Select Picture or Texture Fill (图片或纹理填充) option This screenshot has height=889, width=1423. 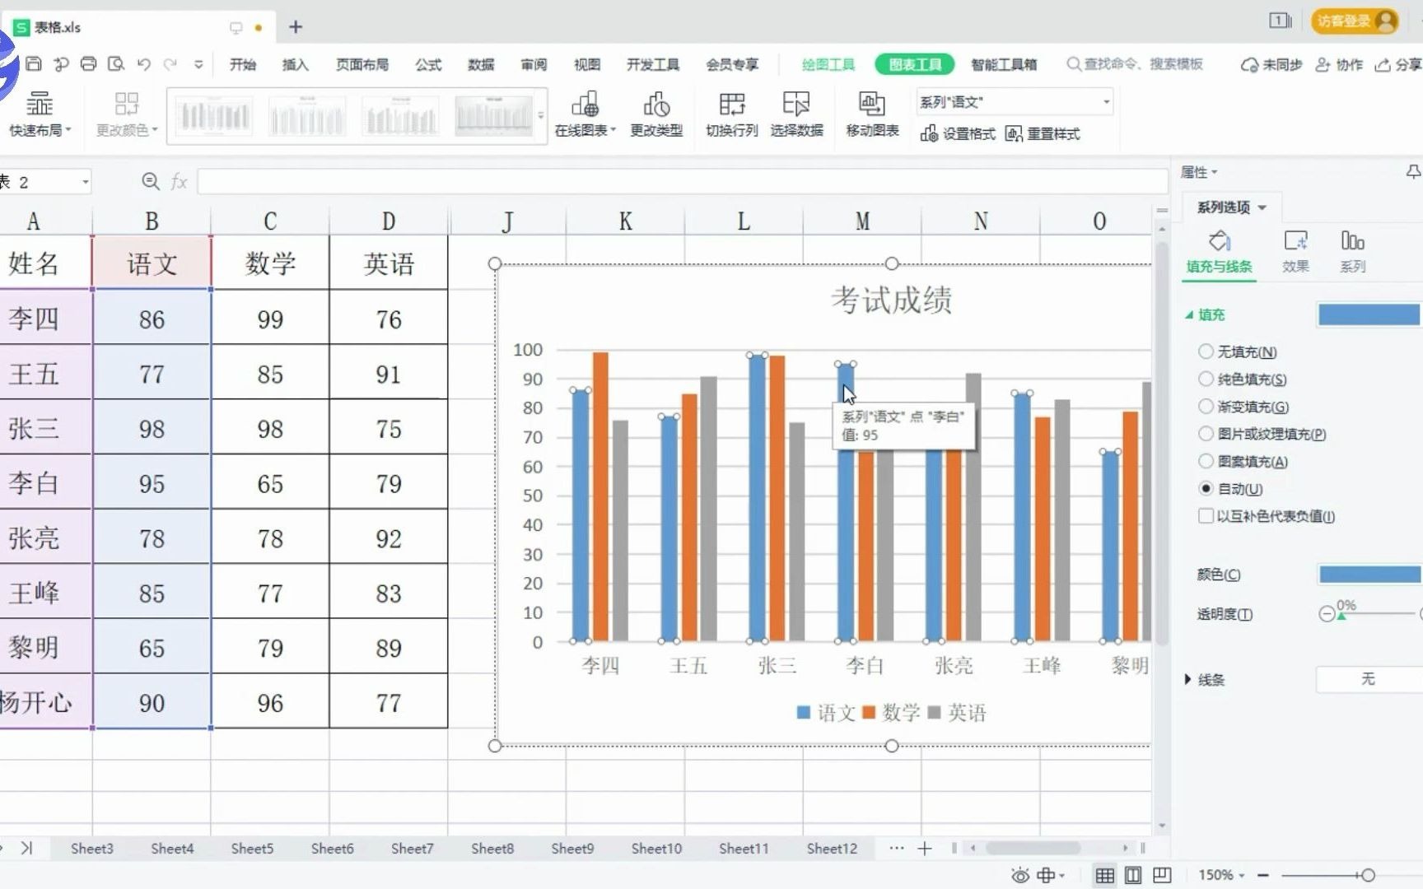[1206, 433]
